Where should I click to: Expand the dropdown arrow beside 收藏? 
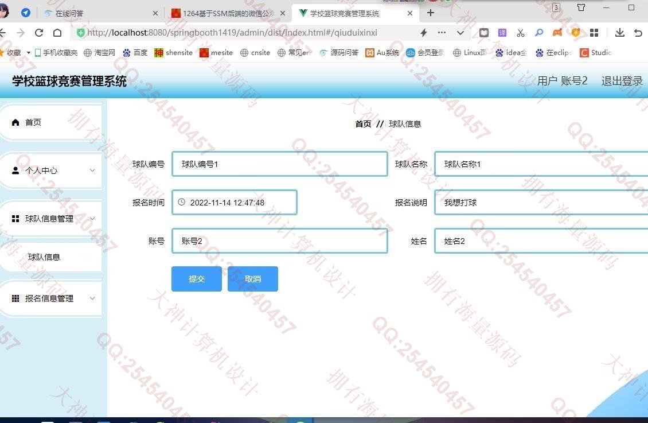(x=29, y=52)
